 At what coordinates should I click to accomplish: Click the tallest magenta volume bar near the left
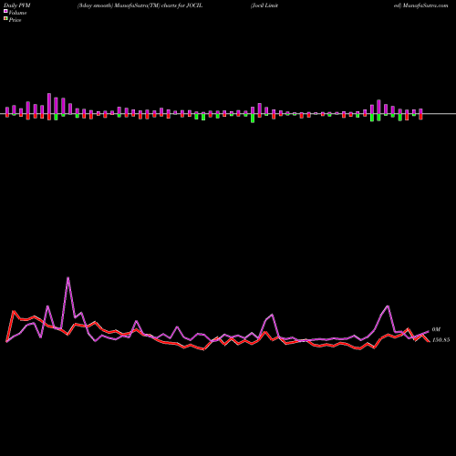click(x=49, y=104)
